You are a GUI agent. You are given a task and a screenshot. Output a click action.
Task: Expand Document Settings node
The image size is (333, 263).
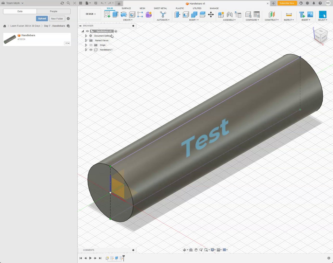click(x=86, y=36)
